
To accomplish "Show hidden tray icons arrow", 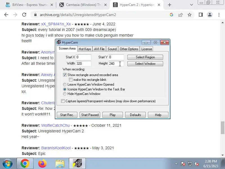I will [x=176, y=164].
